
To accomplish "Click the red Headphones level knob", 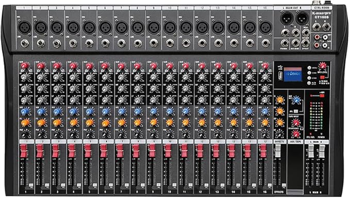I will coord(296,134).
